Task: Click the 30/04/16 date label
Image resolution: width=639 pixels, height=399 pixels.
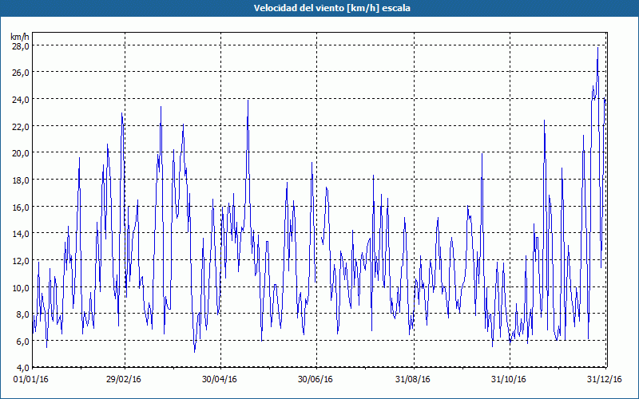Action: (x=219, y=380)
